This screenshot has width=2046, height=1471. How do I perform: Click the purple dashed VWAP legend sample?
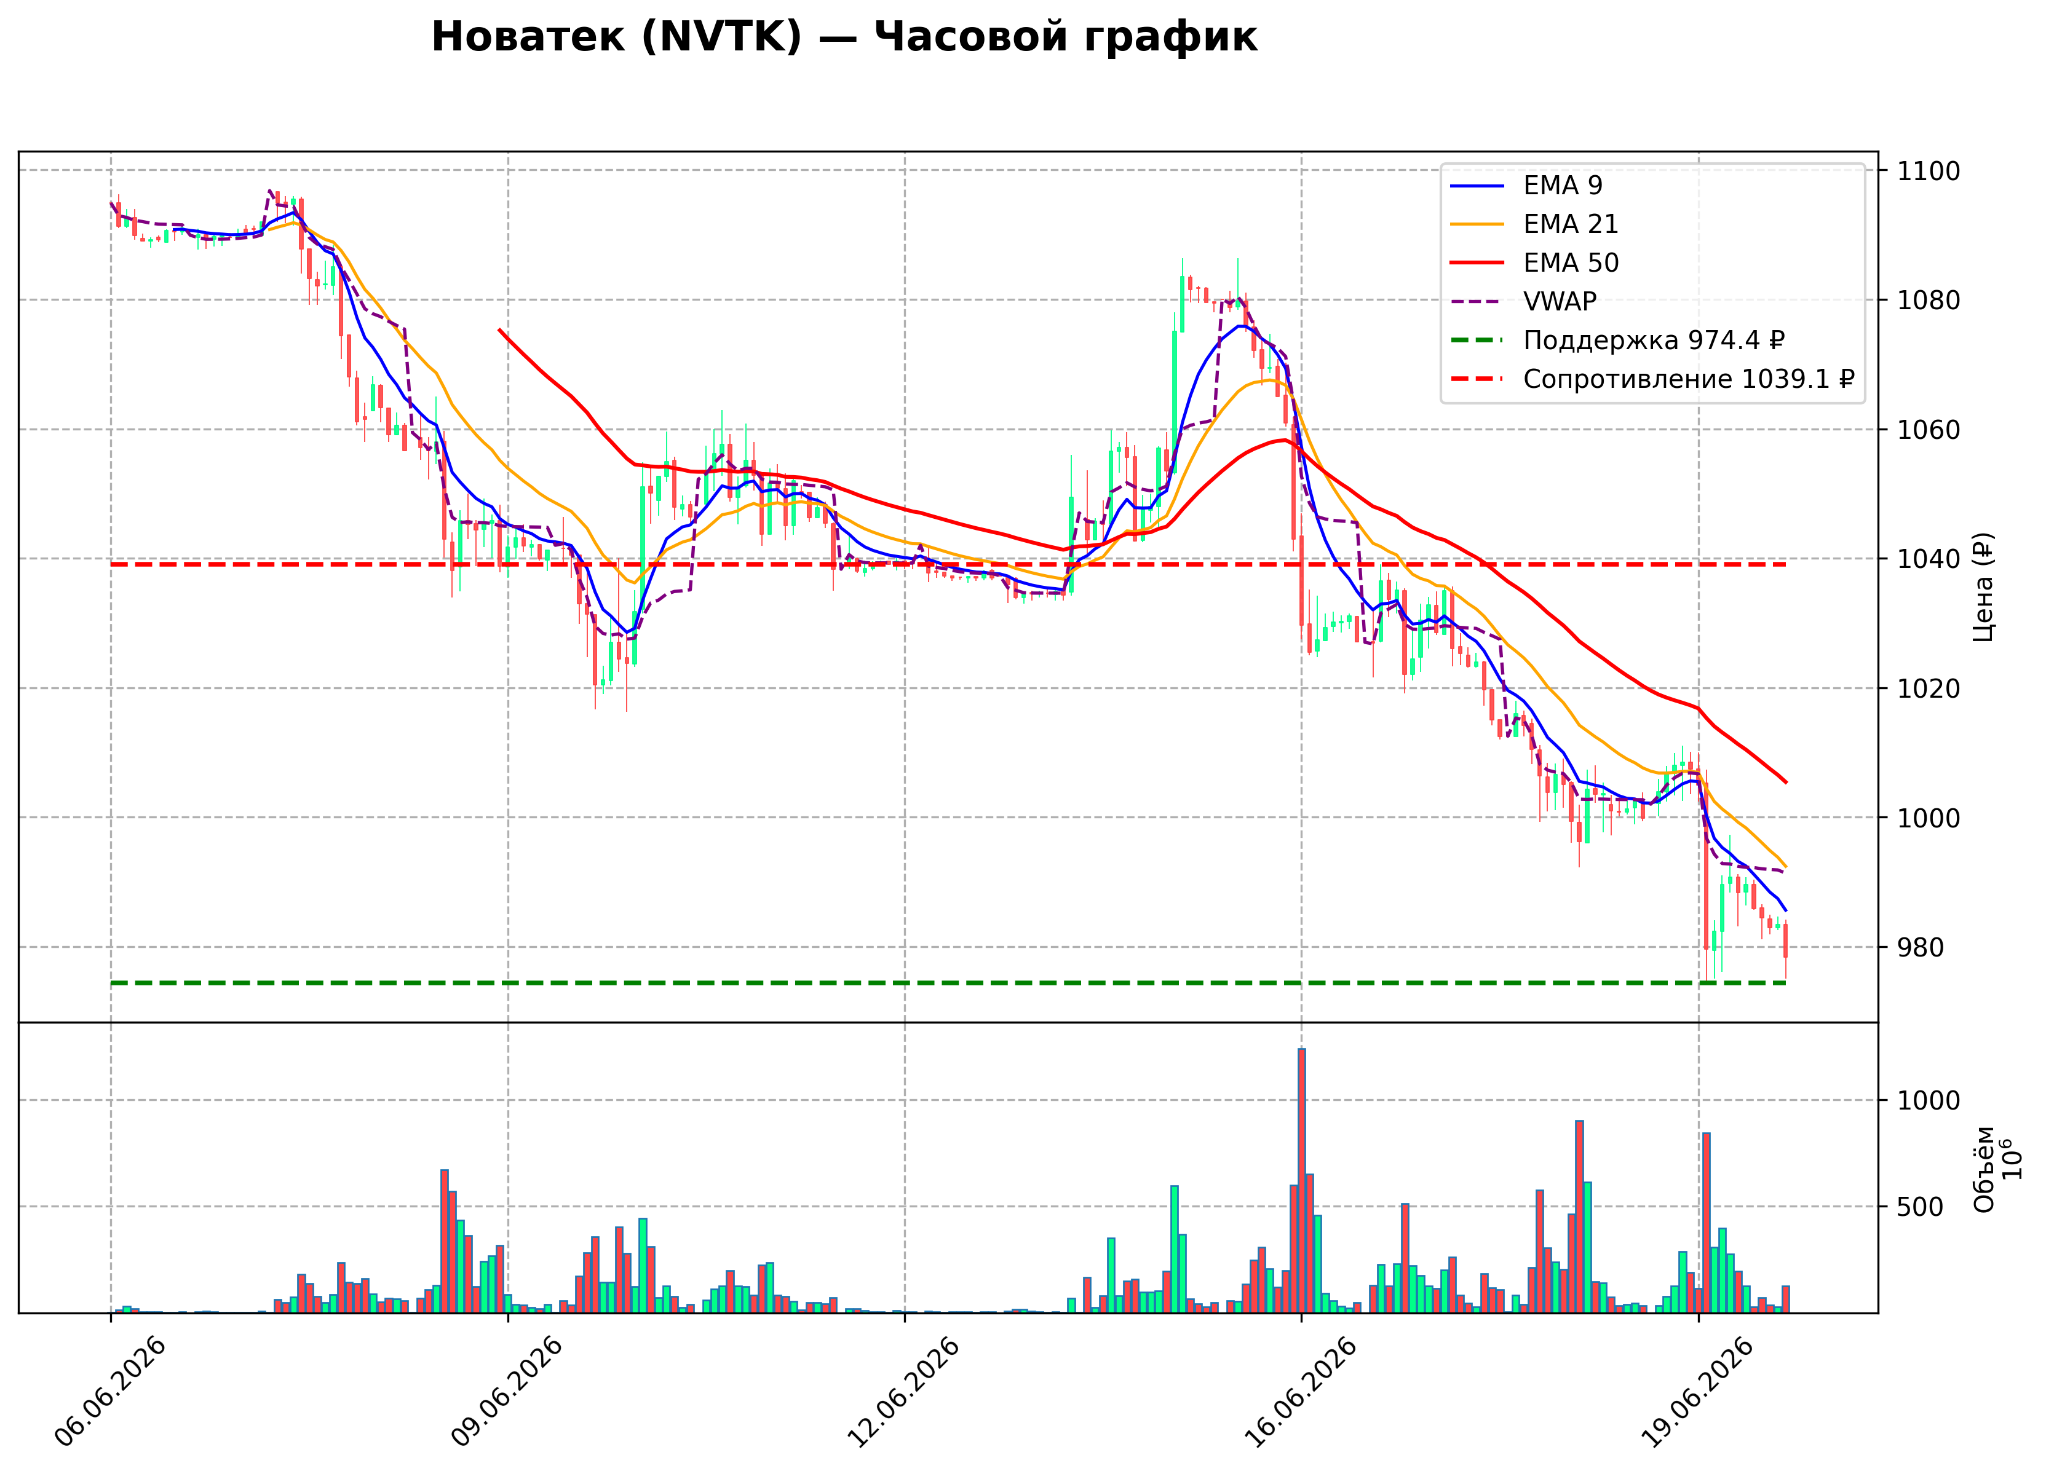coord(1477,302)
